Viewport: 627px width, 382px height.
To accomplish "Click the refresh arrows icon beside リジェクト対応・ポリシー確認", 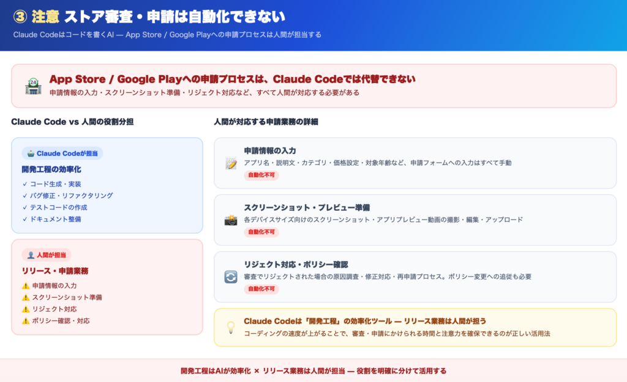I will pyautogui.click(x=231, y=277).
